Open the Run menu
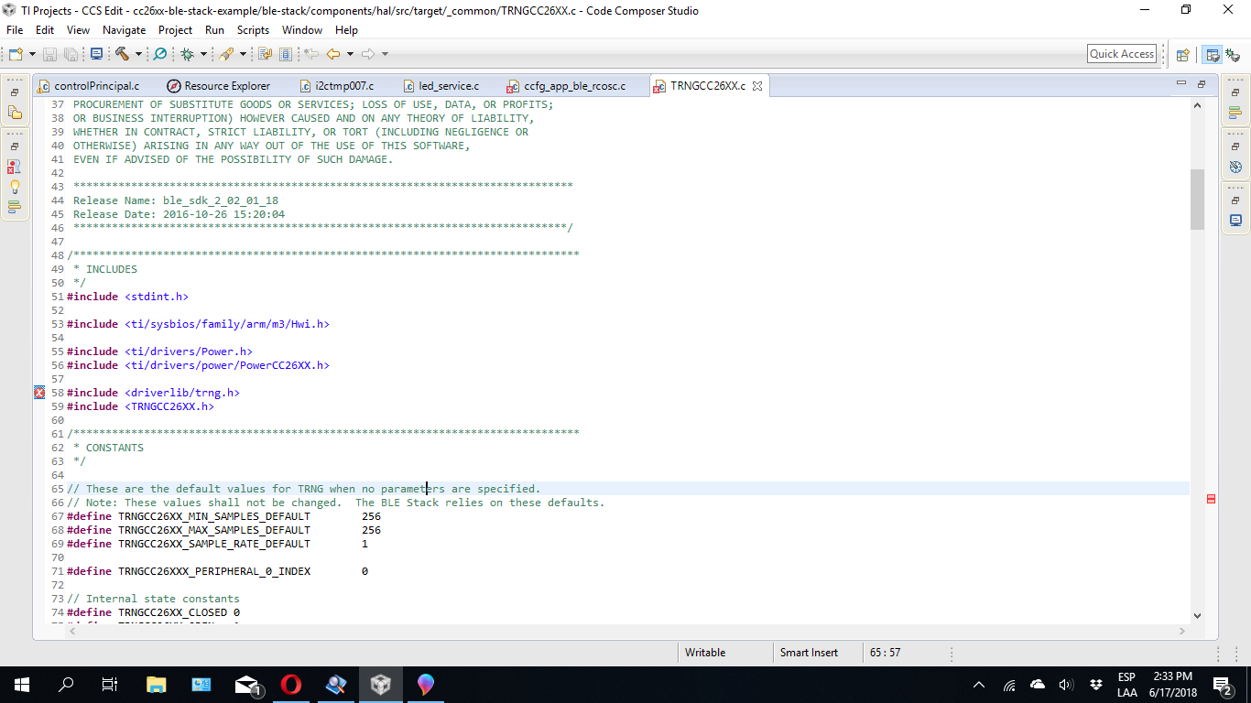 (x=214, y=30)
